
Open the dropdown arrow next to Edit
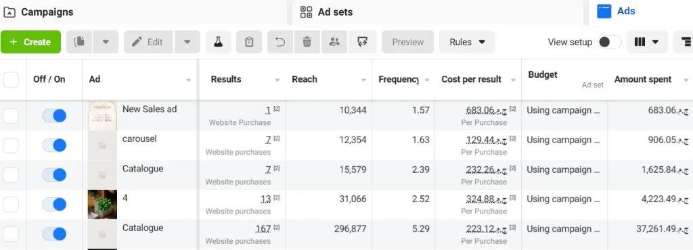[x=187, y=42]
